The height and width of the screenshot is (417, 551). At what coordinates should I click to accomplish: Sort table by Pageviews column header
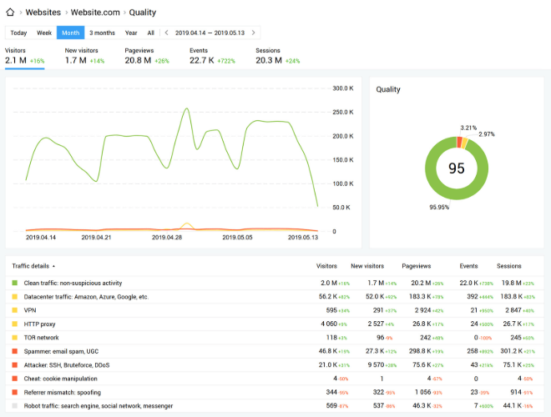(417, 266)
